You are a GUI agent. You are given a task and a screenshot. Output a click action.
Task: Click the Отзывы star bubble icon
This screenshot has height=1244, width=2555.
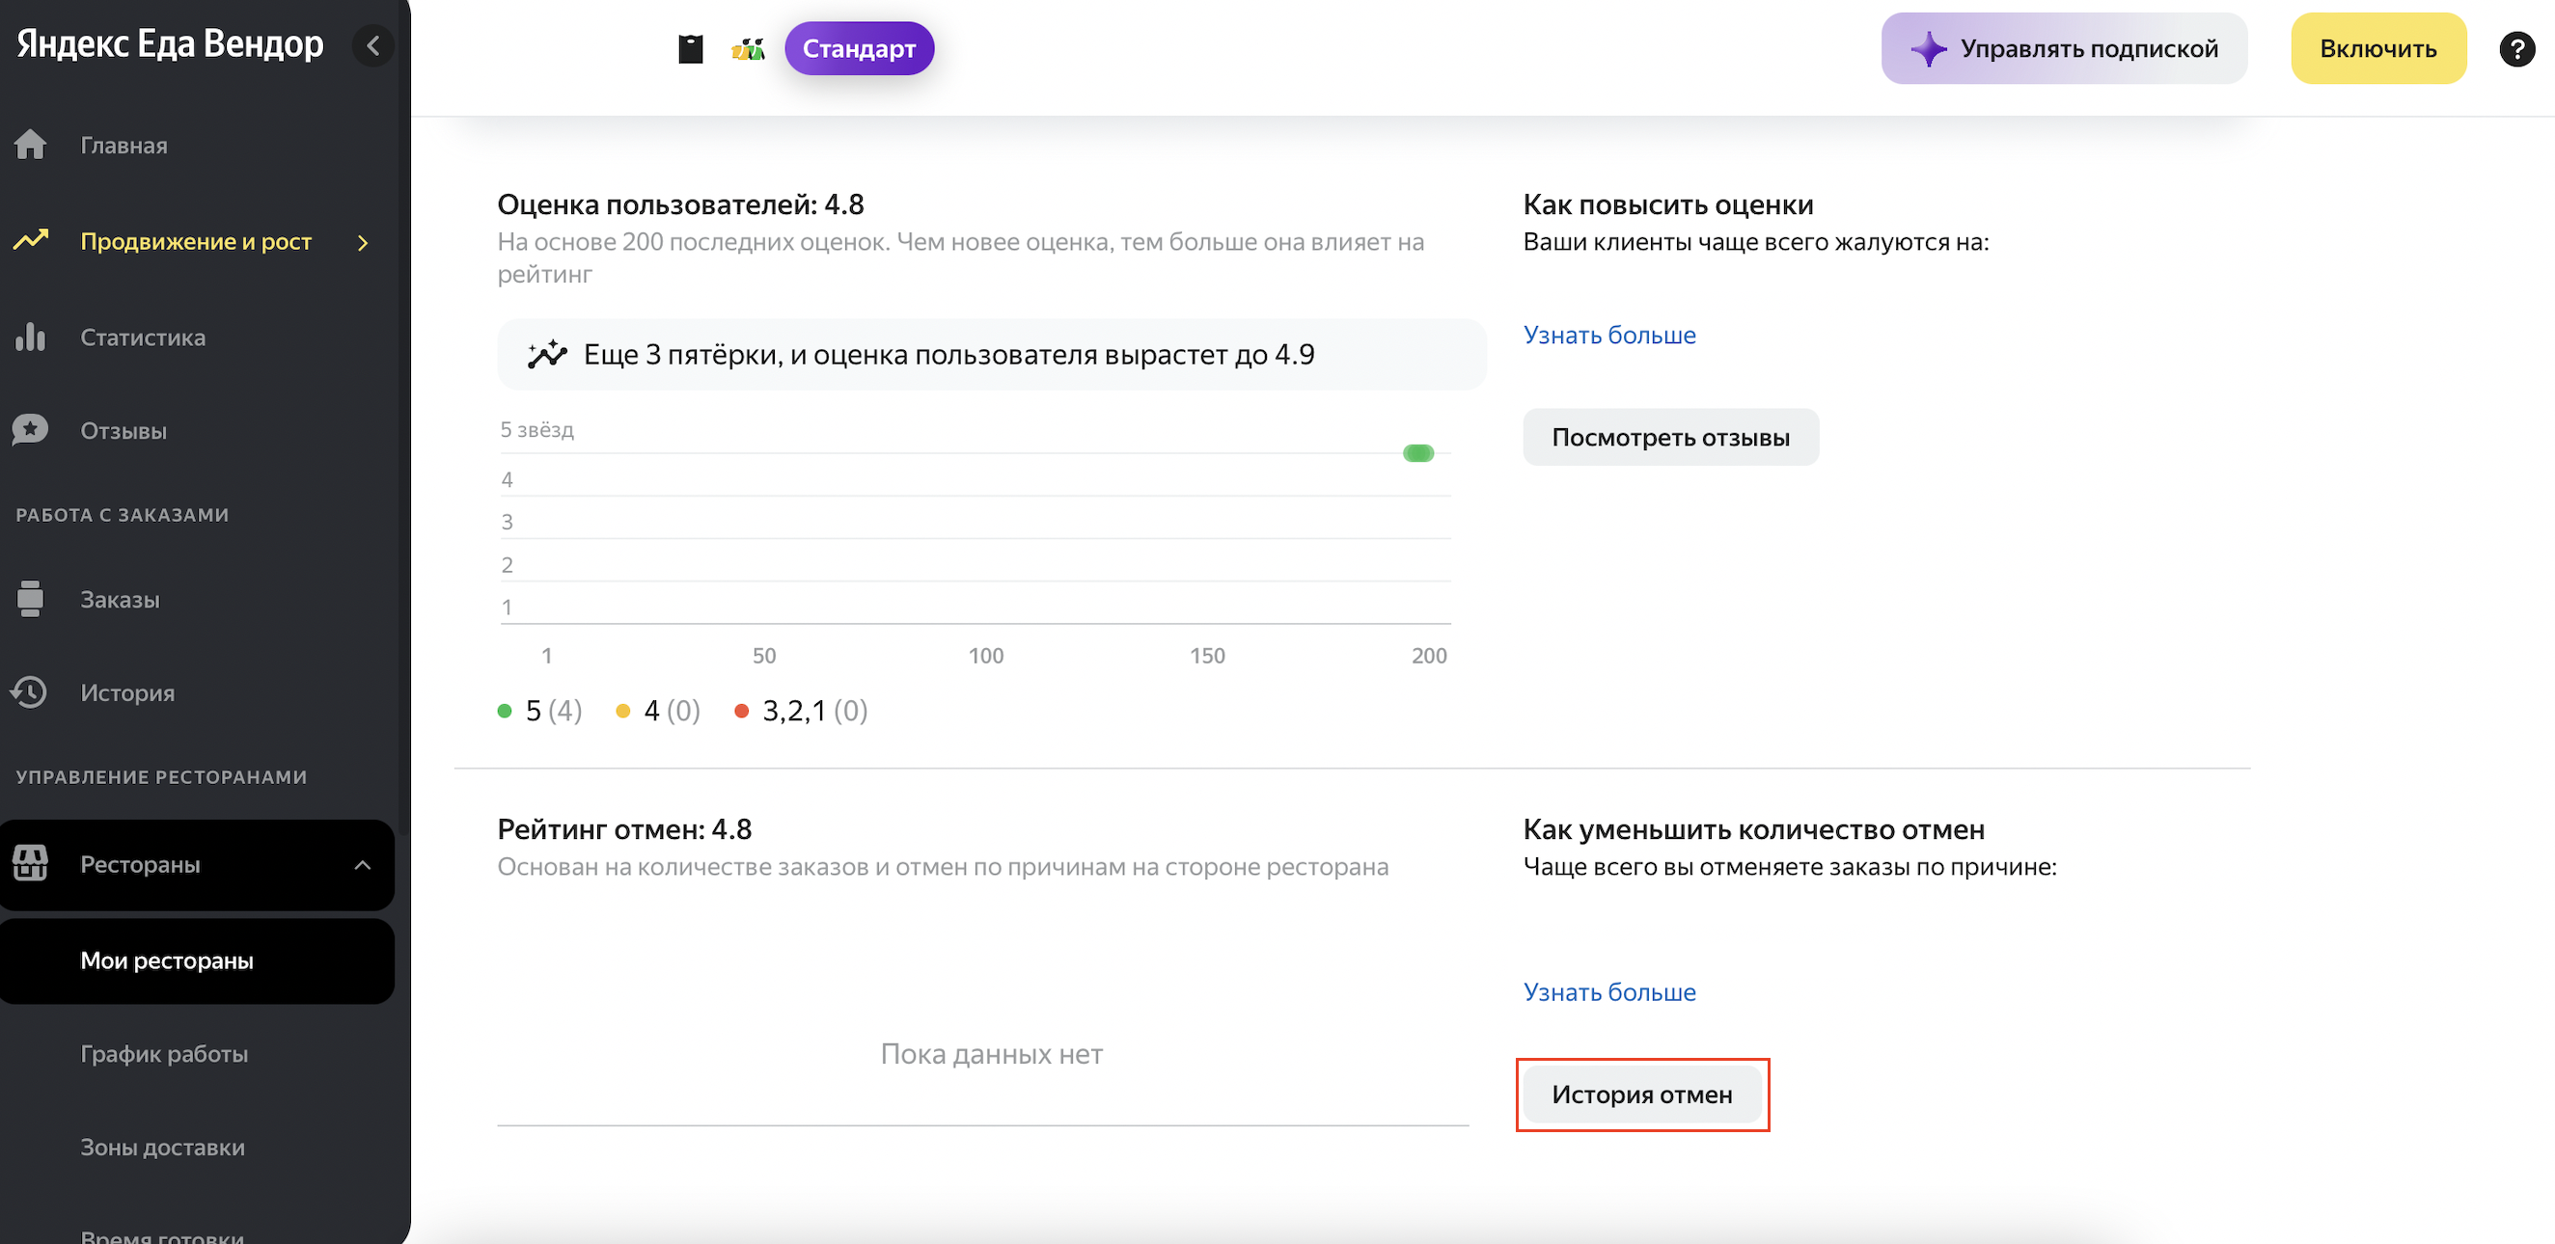pos(31,430)
